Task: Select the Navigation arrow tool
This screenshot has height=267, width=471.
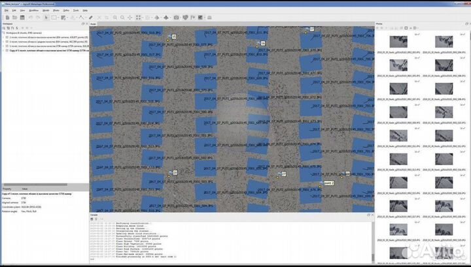Action: [x=46, y=18]
